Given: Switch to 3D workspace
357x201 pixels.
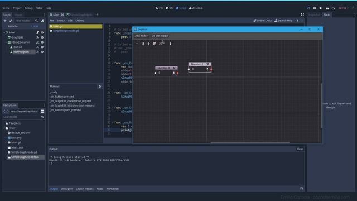Looking at the screenshot, I should (x=169, y=8).
